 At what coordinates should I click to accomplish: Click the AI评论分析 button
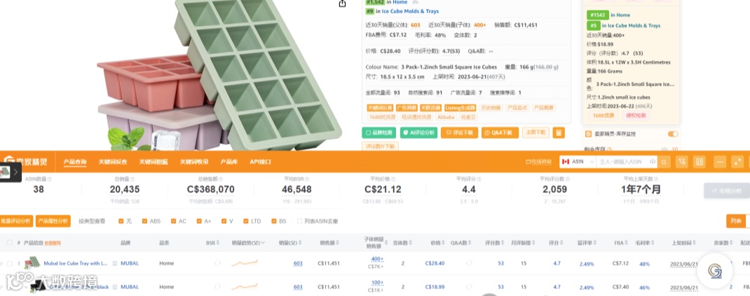(x=418, y=133)
